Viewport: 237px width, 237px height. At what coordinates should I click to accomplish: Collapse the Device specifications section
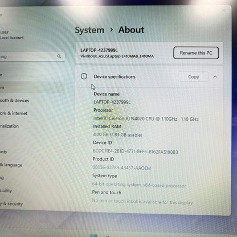coord(215,77)
